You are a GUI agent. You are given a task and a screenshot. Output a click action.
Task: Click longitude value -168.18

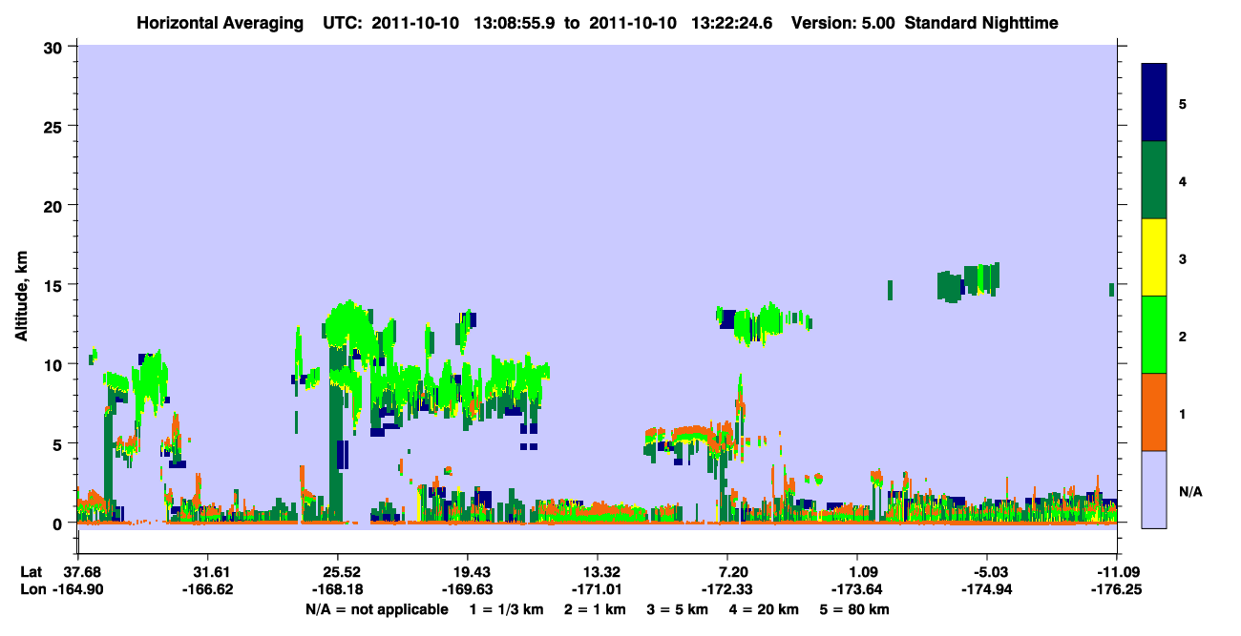tap(337, 589)
